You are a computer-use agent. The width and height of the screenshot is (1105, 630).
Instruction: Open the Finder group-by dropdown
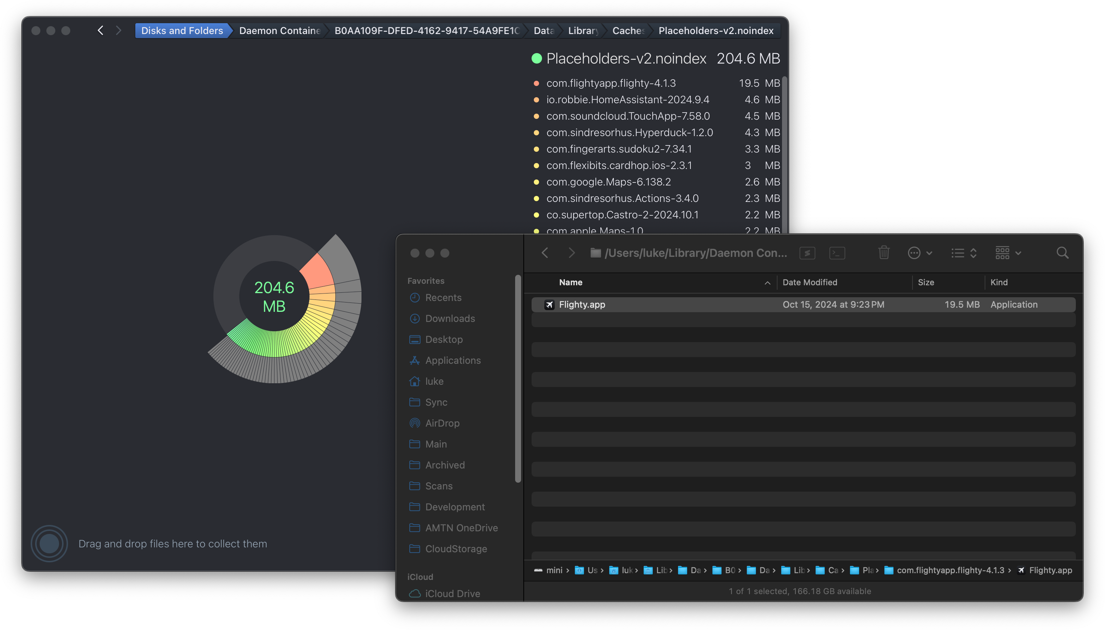[1008, 253]
